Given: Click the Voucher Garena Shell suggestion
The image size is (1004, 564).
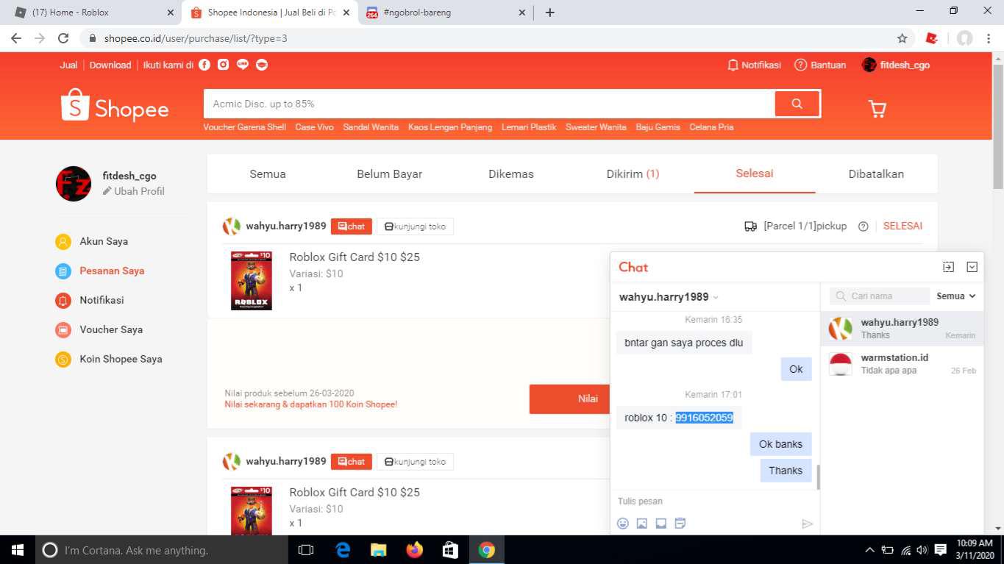Looking at the screenshot, I should point(245,127).
